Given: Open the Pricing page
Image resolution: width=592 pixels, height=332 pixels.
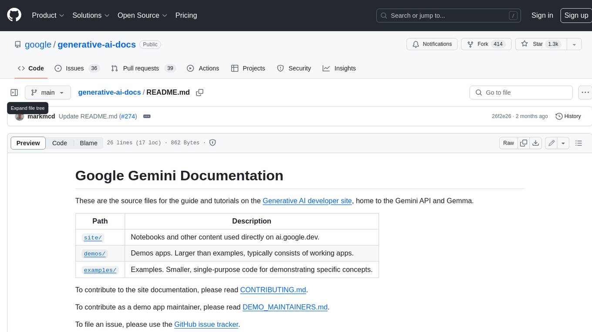Looking at the screenshot, I should (x=186, y=15).
